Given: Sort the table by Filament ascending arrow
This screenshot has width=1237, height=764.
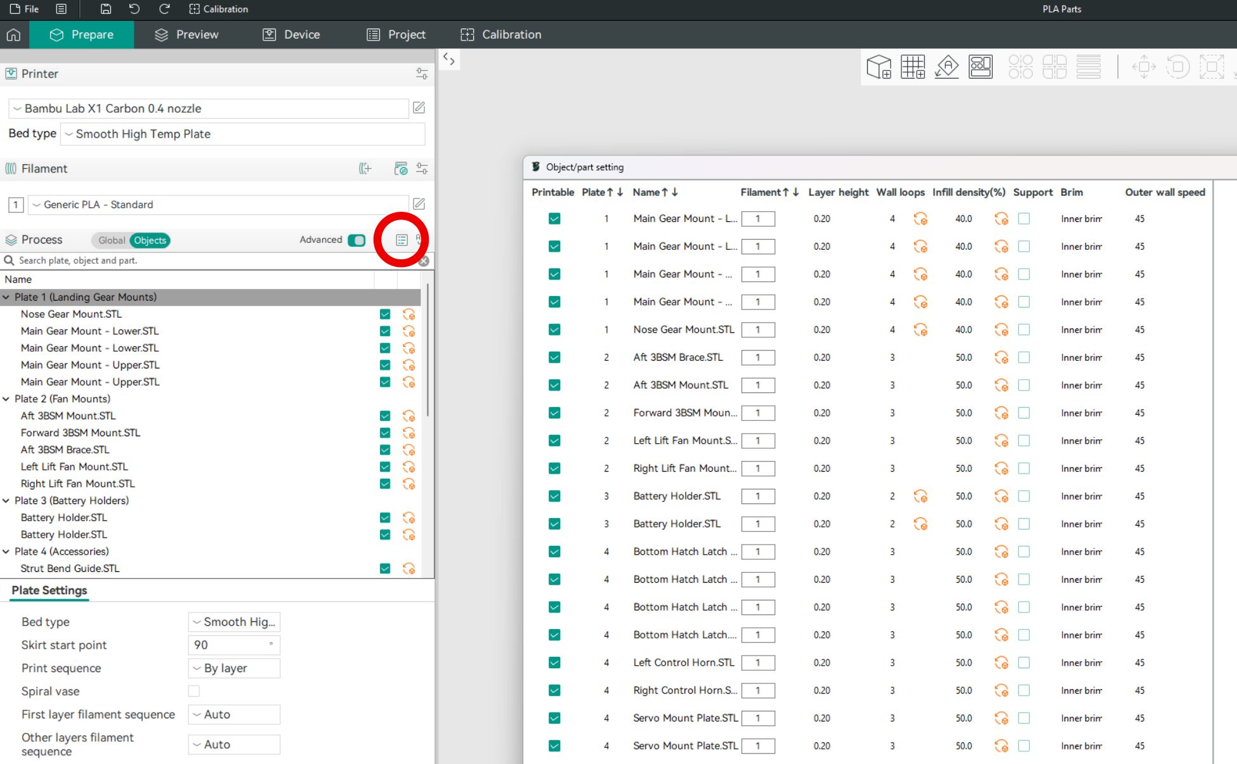Looking at the screenshot, I should point(785,192).
